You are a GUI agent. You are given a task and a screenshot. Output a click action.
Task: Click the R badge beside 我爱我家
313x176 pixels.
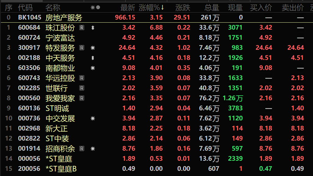tap(82, 98)
